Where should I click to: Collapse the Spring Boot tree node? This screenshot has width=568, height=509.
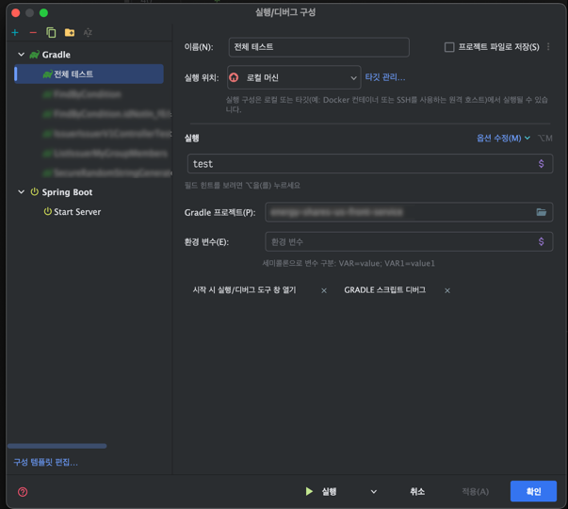[x=22, y=191]
